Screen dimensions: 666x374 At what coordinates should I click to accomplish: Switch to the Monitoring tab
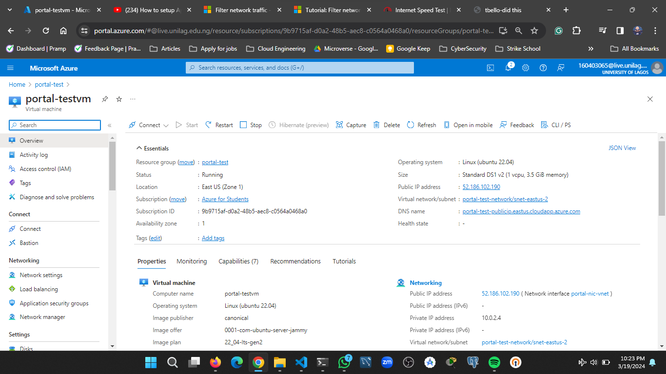(x=192, y=262)
